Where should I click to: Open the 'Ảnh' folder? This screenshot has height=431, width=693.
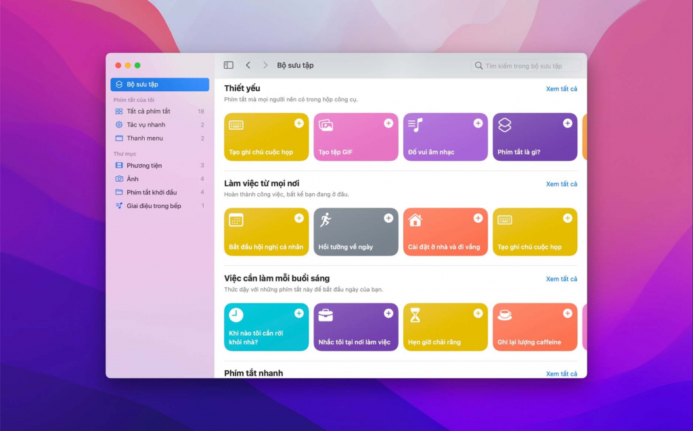point(160,178)
